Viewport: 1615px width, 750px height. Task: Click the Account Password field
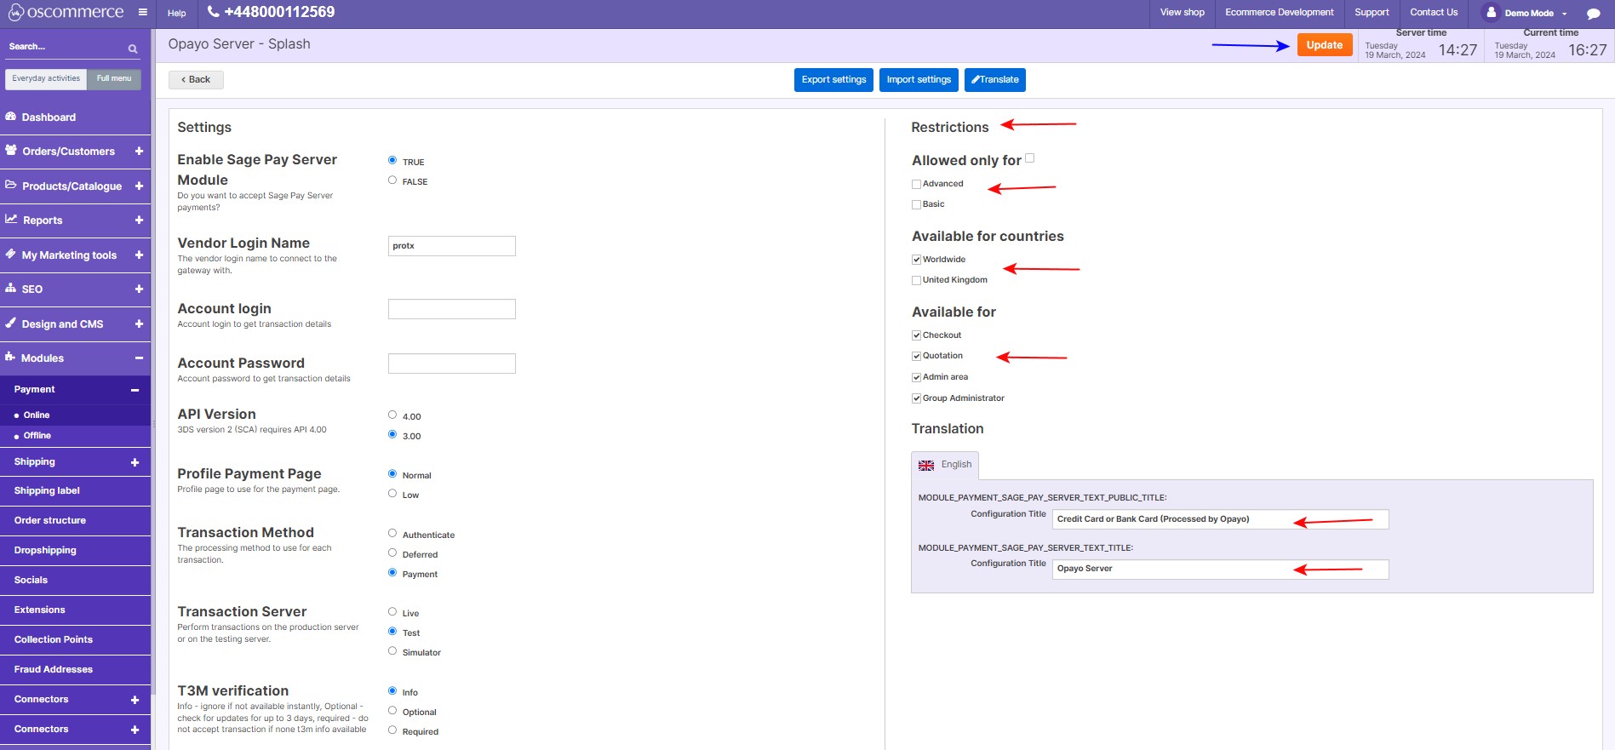tap(452, 364)
